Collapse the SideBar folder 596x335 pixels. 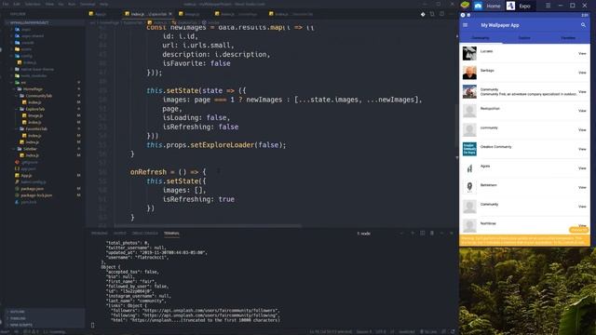tap(30, 149)
